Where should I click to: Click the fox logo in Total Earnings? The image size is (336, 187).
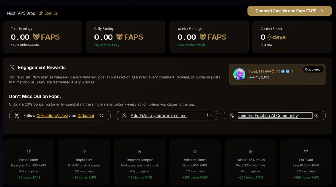pyautogui.click(x=36, y=37)
